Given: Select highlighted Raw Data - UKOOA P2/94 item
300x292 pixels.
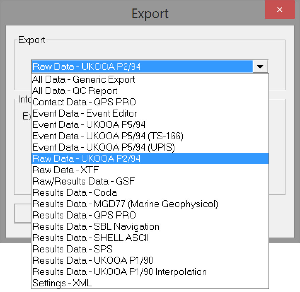Looking at the screenshot, I should [86, 159].
